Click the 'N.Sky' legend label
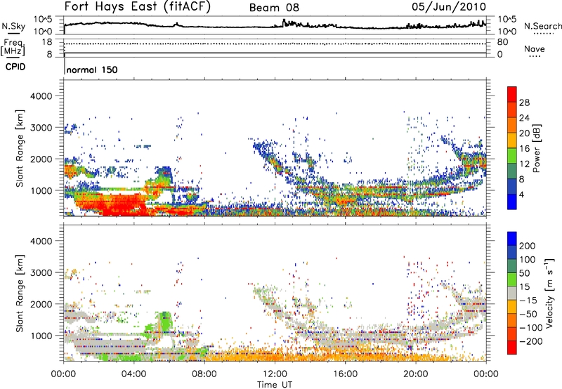562x389 pixels. (13, 26)
